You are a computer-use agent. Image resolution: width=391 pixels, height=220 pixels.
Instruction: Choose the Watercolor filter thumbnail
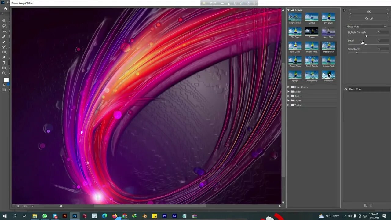point(328,75)
